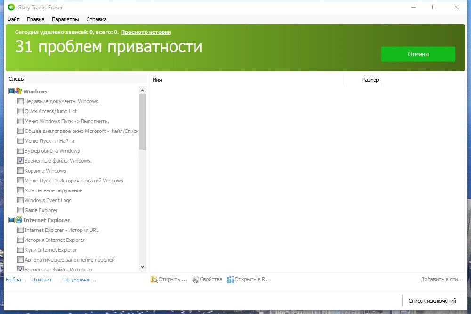471x314 pixels.
Task: Enable Windows Event Logs checkbox
Action: tap(20, 200)
